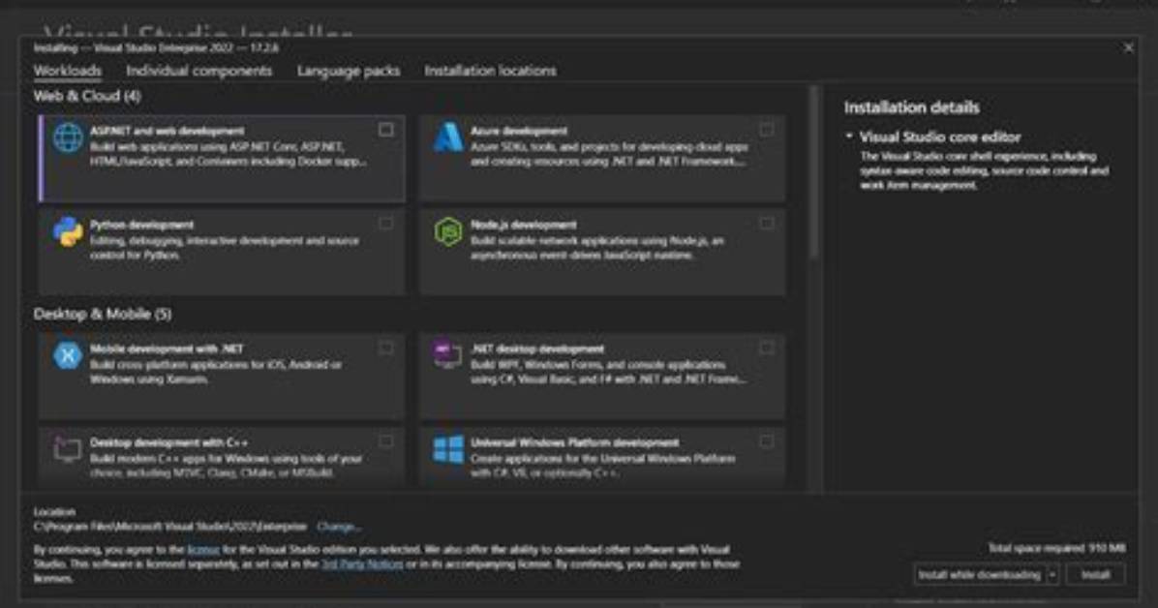The image size is (1158, 608).
Task: Tick the Mobile development with .NET checkbox
Action: click(x=385, y=348)
